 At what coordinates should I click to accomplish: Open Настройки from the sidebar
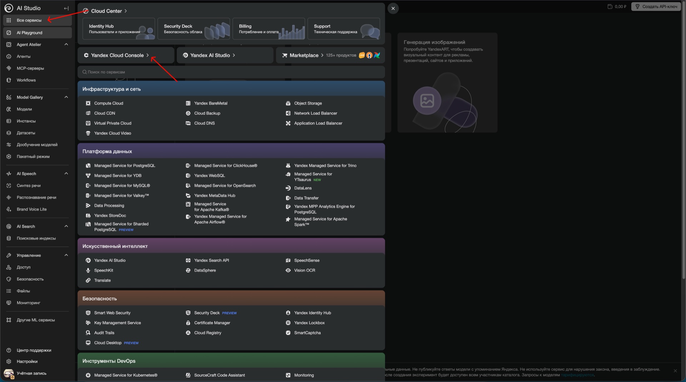[x=27, y=361]
